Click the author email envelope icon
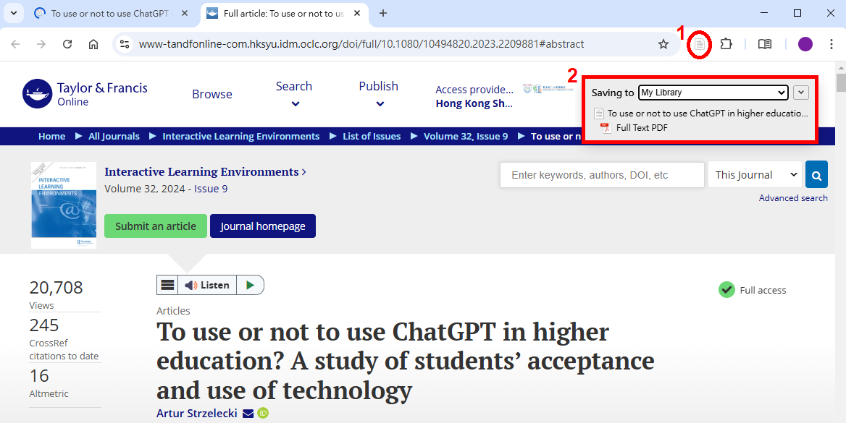Viewport: 846px width, 423px height. pos(248,414)
